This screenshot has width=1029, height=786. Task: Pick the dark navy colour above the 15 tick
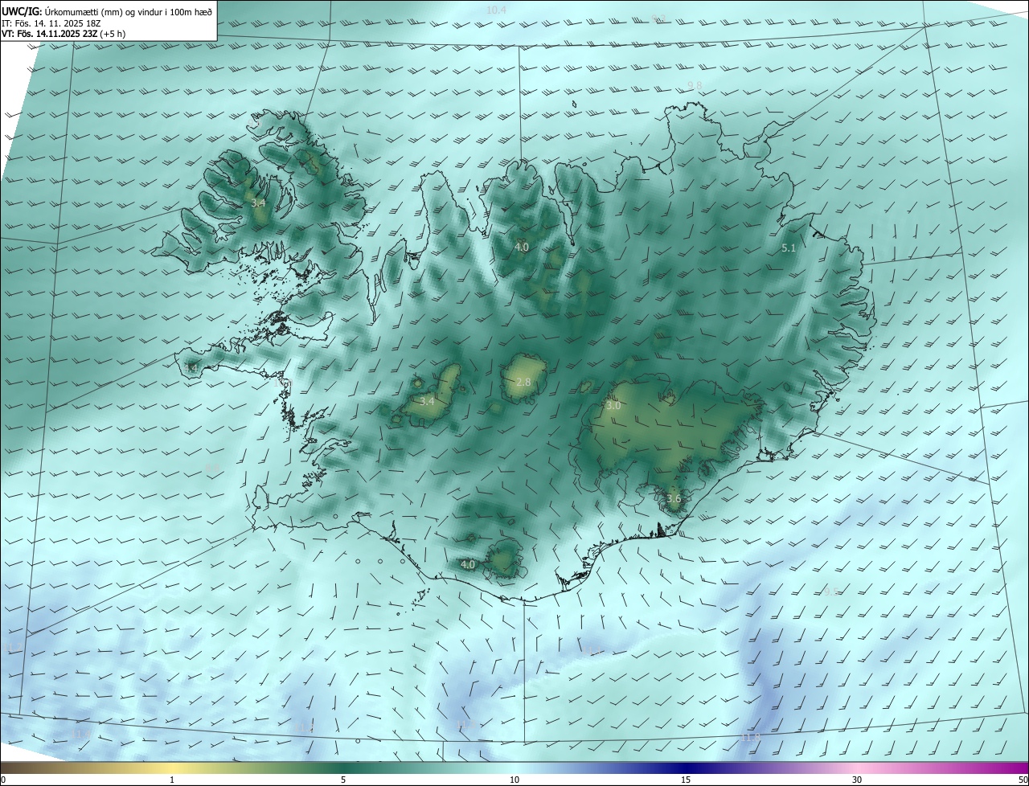[x=686, y=767]
